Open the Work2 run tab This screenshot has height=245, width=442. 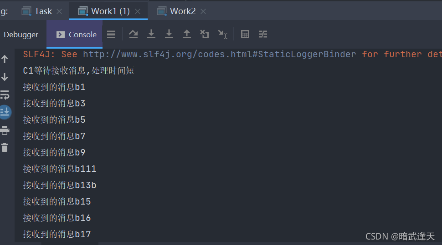click(180, 11)
